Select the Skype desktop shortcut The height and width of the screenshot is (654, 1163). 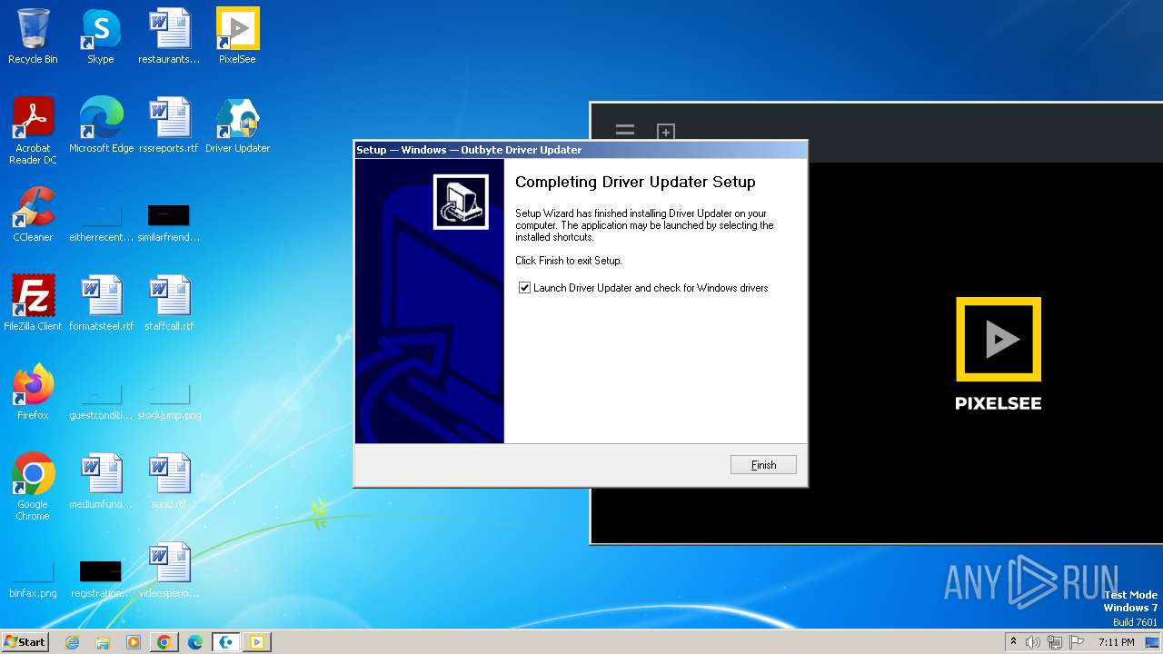101,36
